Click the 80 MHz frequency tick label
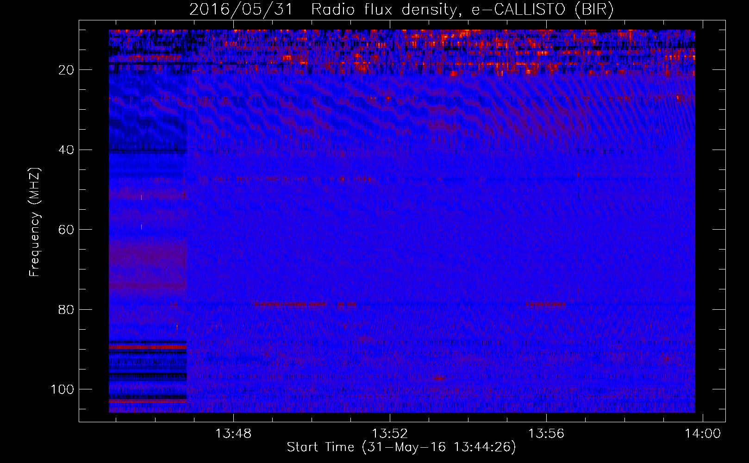This screenshot has width=749, height=463. (x=66, y=309)
